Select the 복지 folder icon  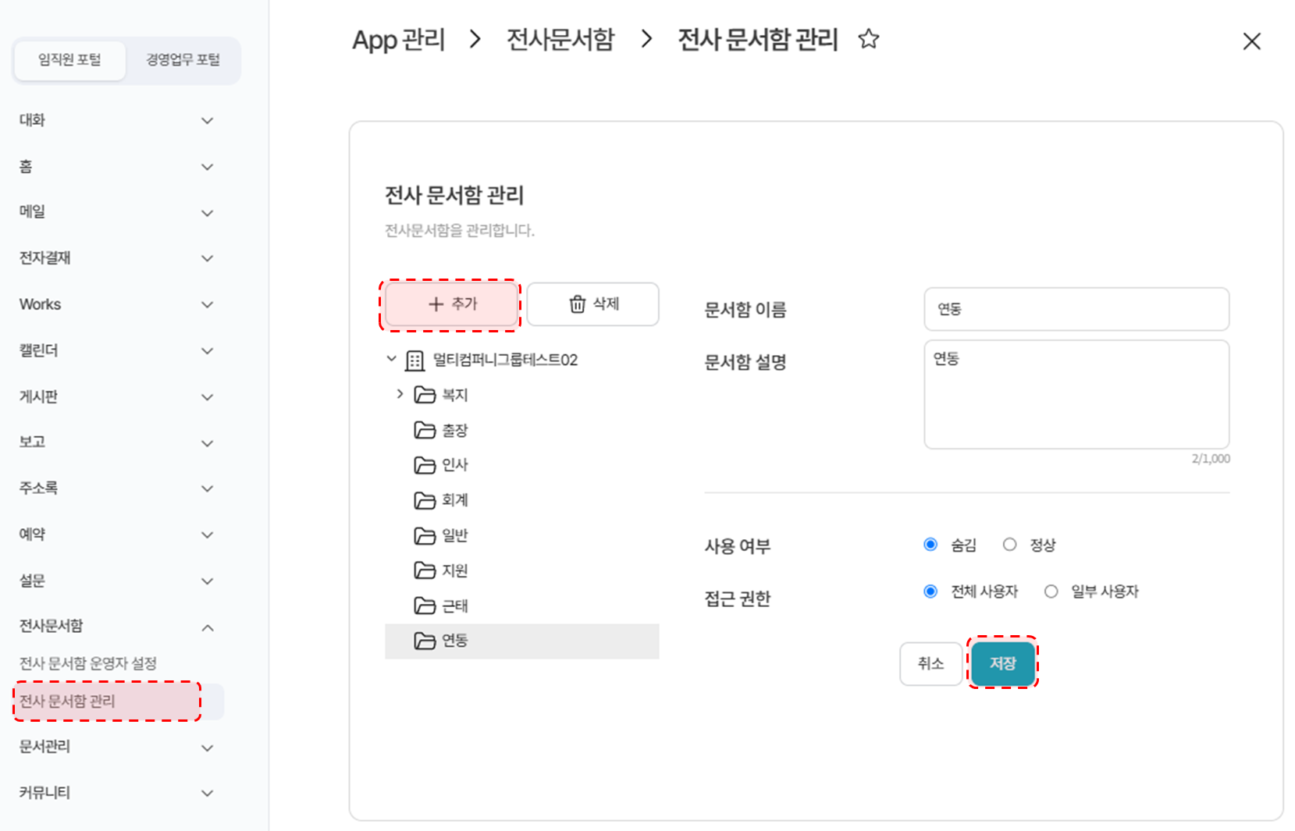pos(425,395)
